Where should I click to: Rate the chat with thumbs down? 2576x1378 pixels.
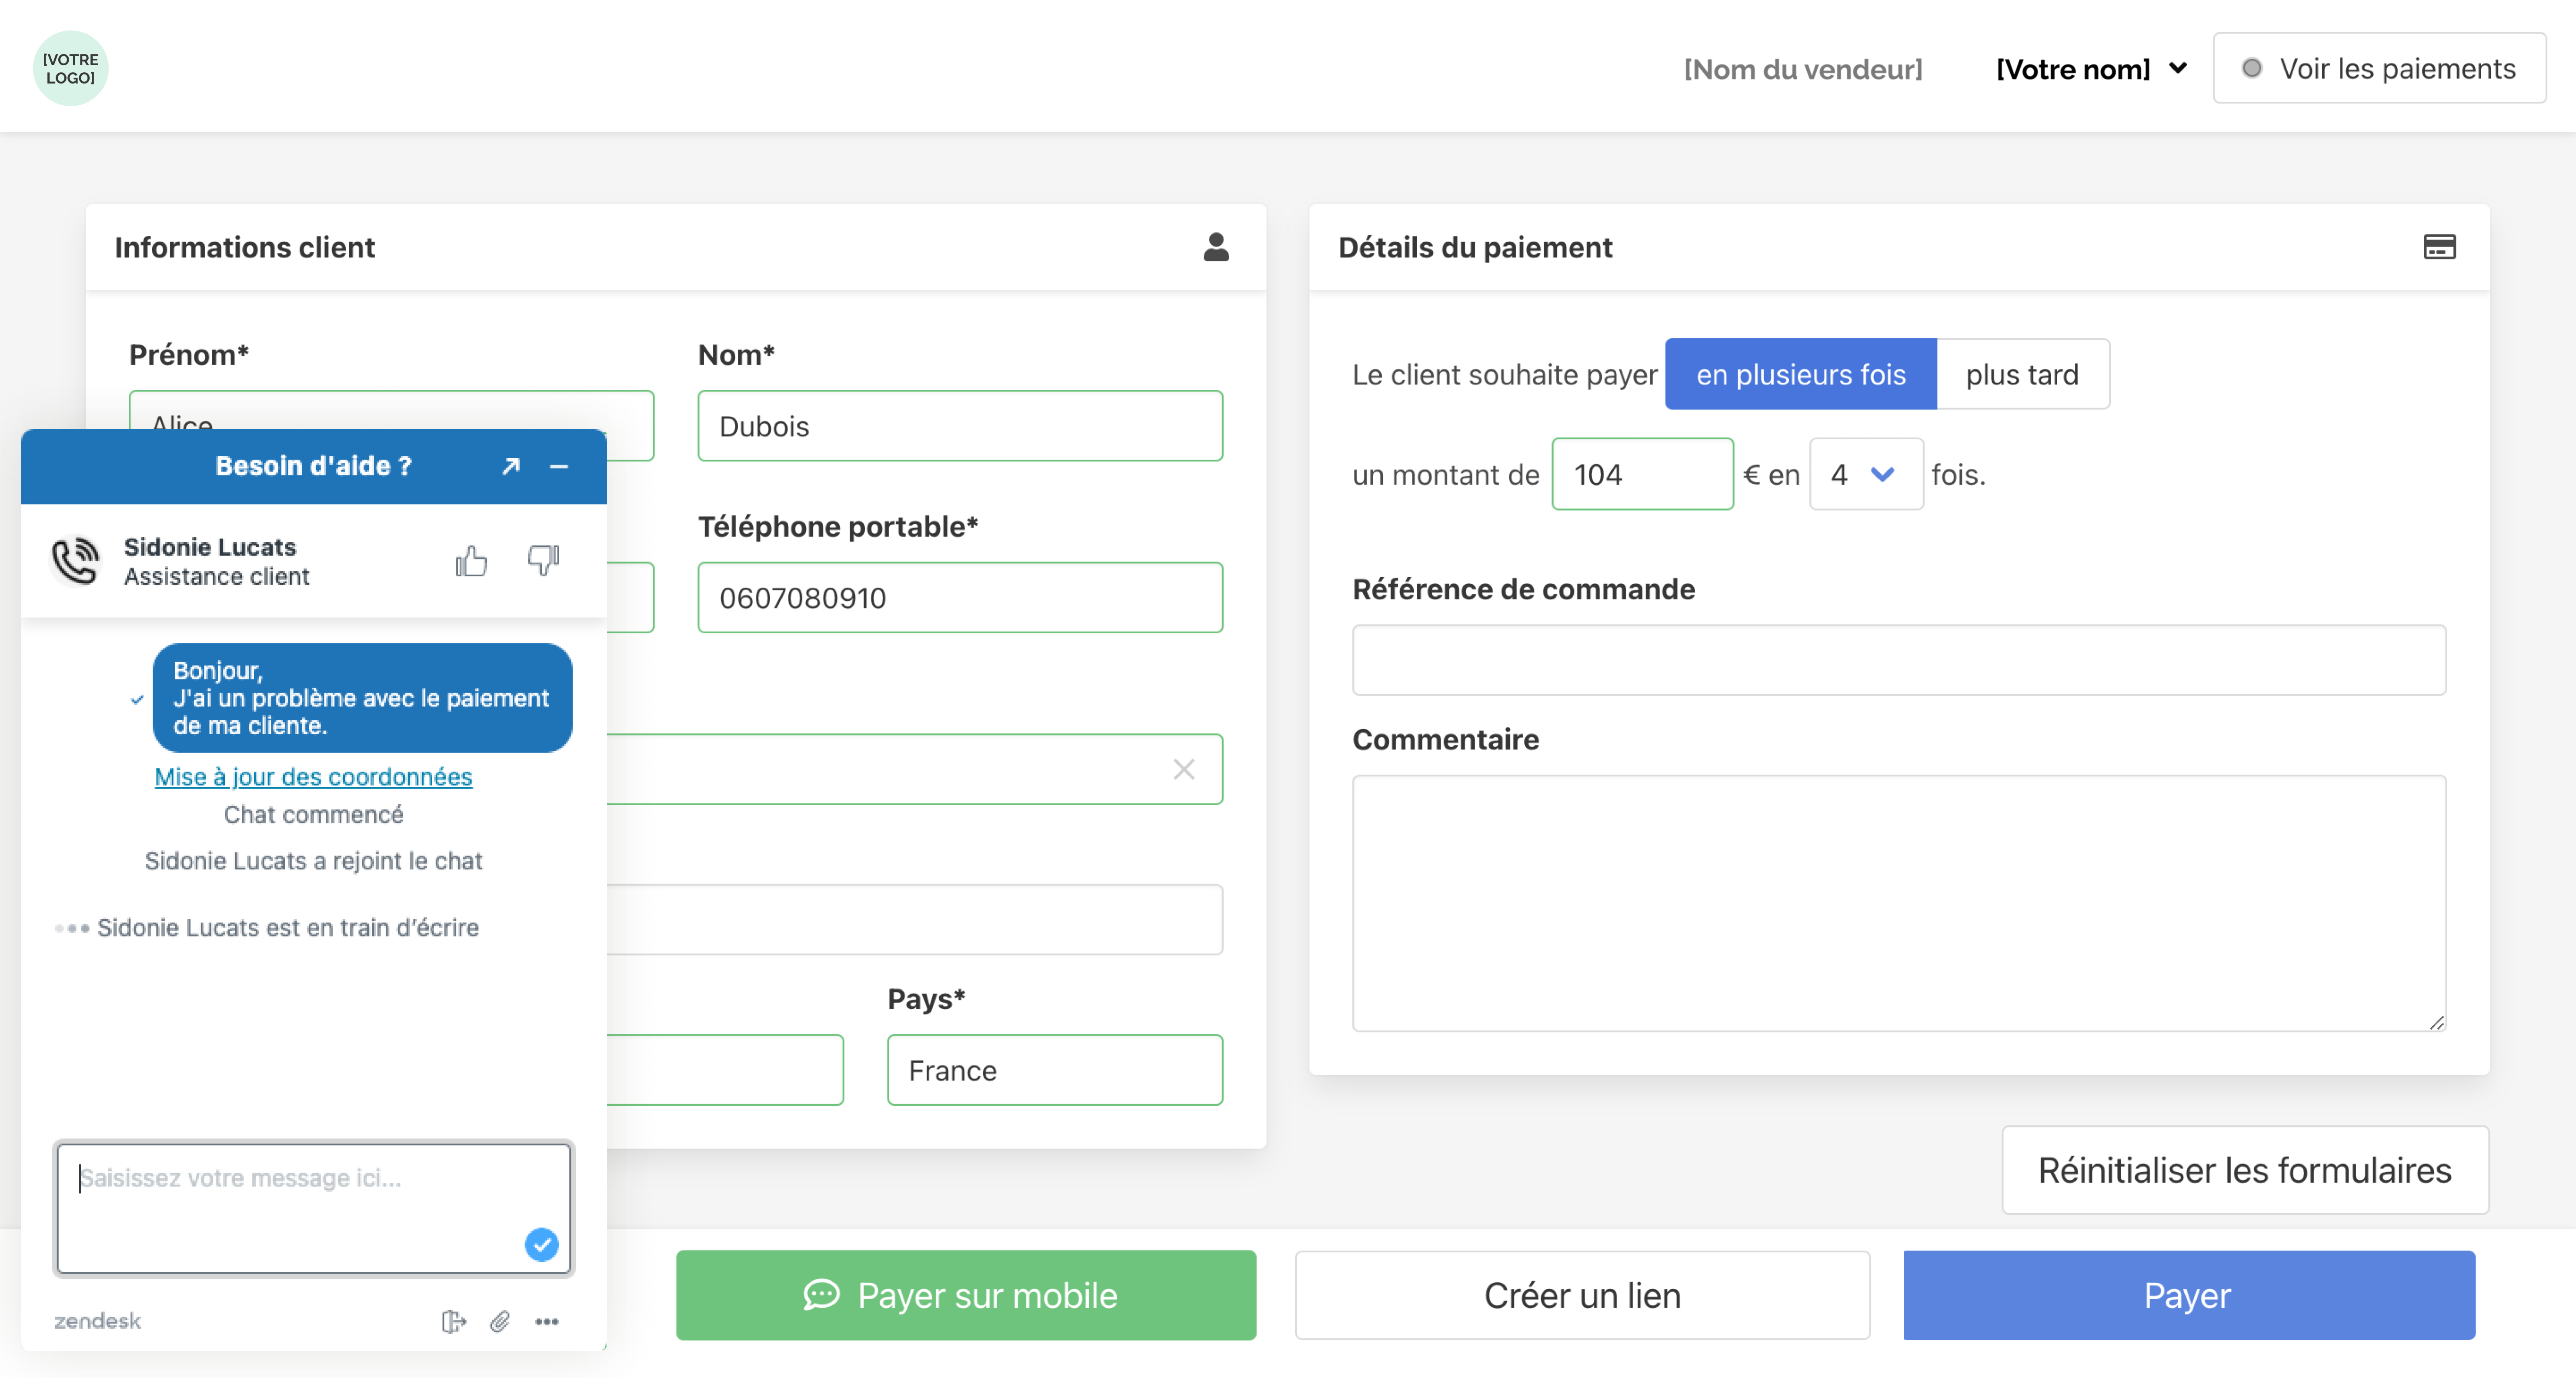pyautogui.click(x=544, y=561)
